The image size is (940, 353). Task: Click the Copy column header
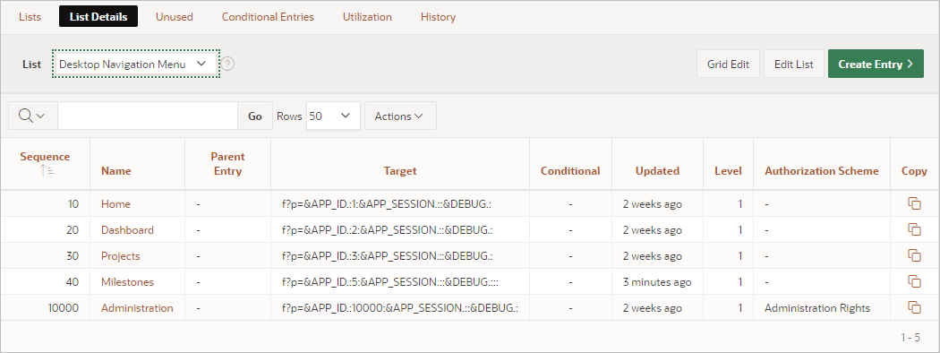click(914, 170)
